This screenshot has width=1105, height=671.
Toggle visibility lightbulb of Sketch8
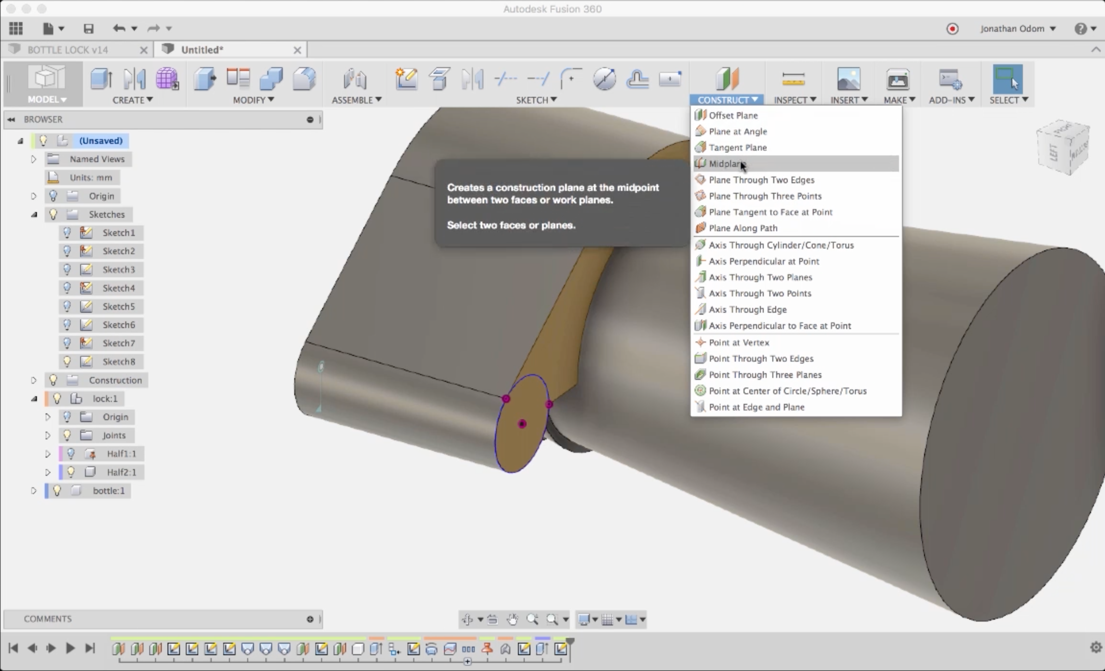tap(67, 361)
